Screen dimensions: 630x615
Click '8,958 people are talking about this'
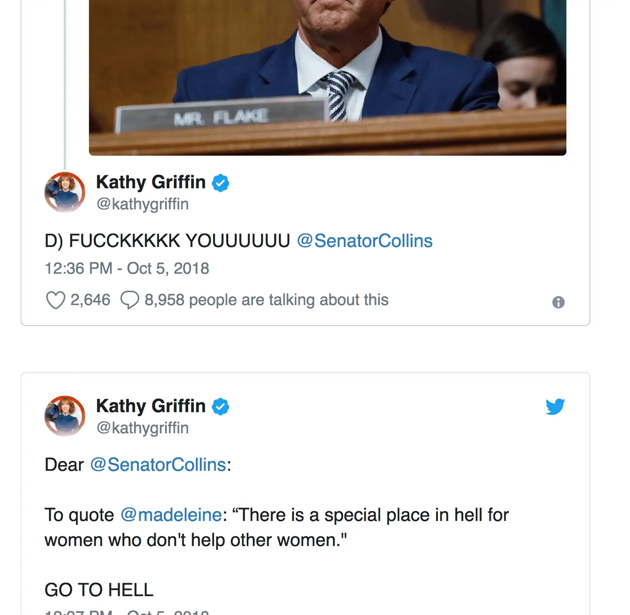(x=266, y=300)
